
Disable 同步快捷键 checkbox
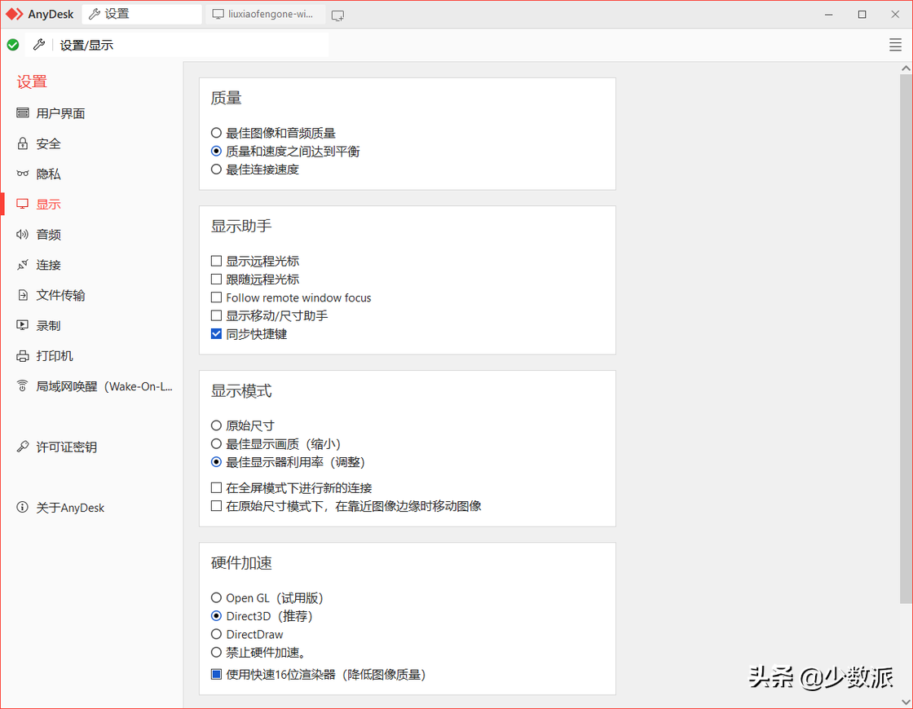[x=216, y=333]
